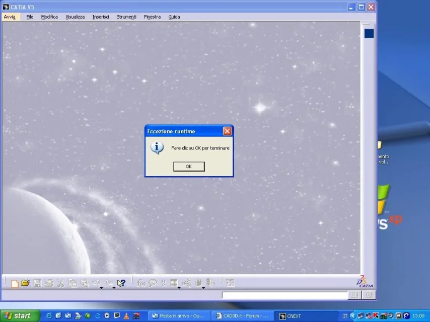Viewport: 430px width, 322px height.
Task: Click the Design Table grid icon
Action: pyautogui.click(x=174, y=283)
